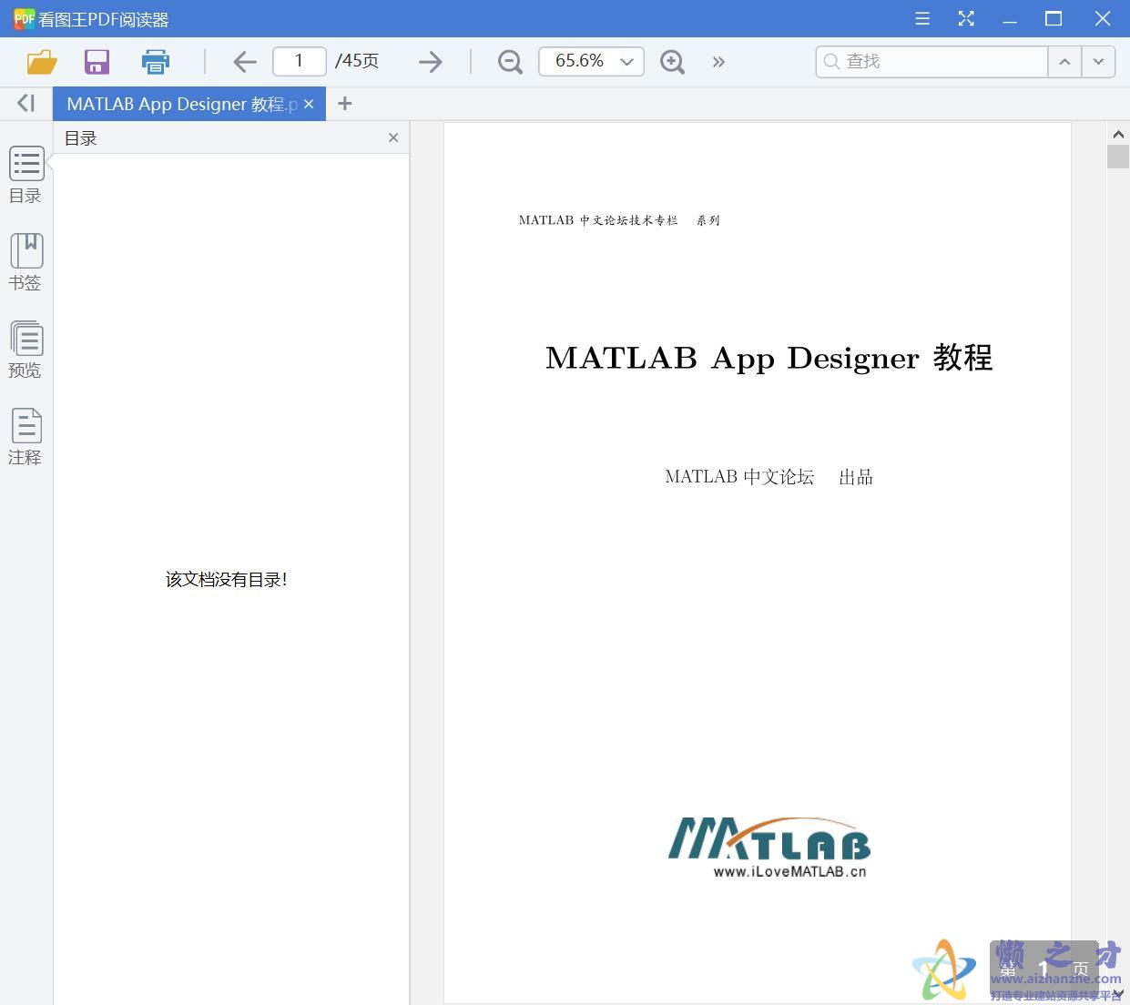Viewport: 1130px width, 1005px height.
Task: Go to previous page arrow
Action: pos(245,62)
